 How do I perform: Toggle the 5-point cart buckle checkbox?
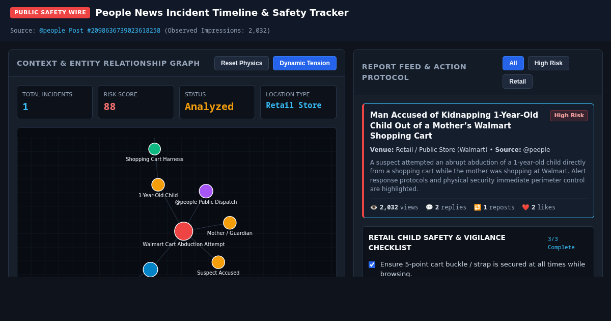click(x=372, y=264)
